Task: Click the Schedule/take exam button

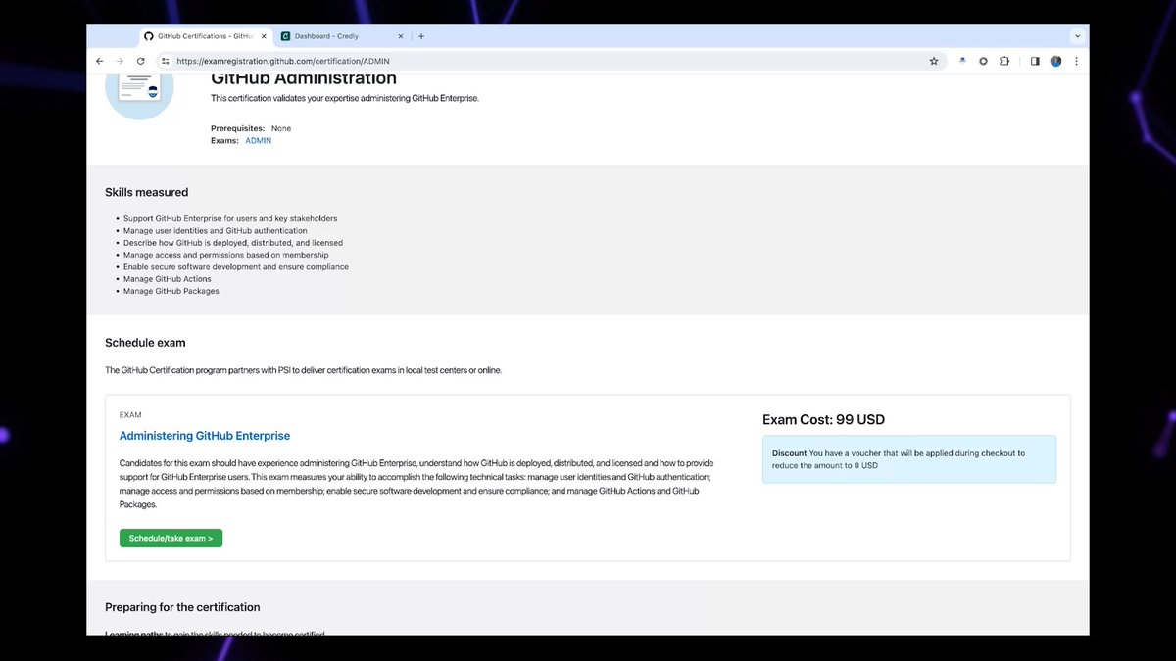Action: tap(171, 538)
